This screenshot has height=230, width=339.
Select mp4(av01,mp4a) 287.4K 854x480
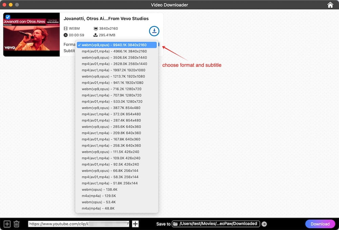click(x=117, y=120)
